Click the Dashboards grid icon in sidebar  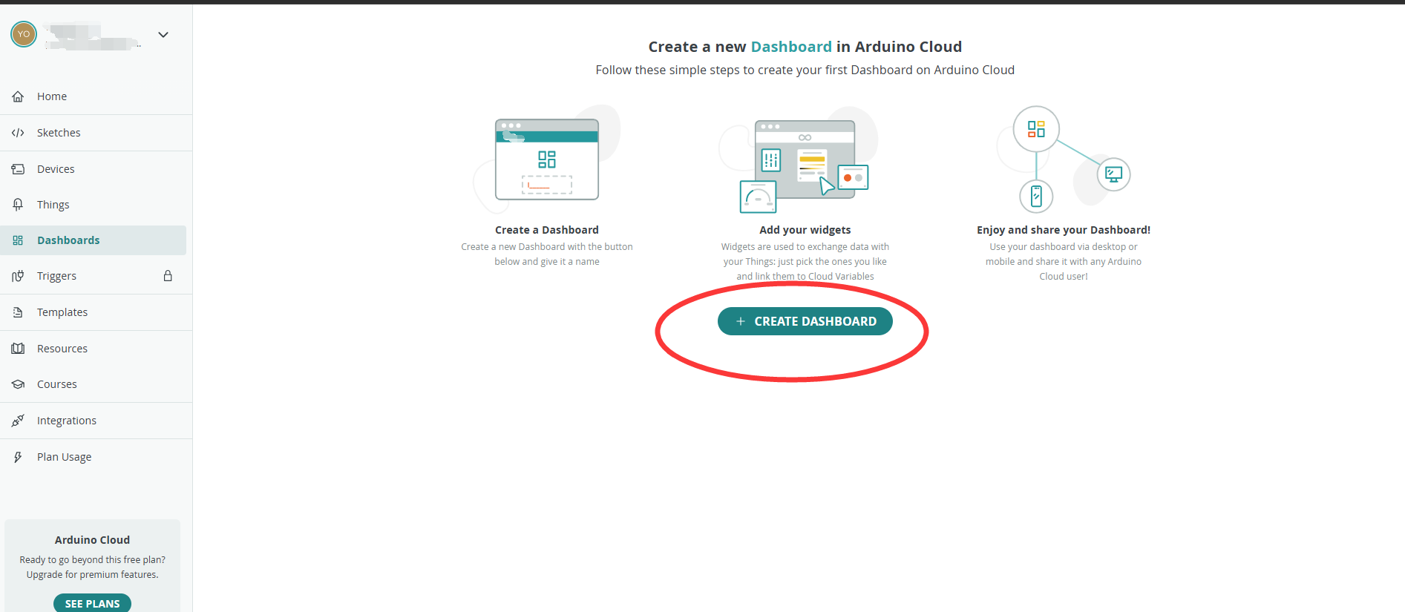(x=18, y=240)
